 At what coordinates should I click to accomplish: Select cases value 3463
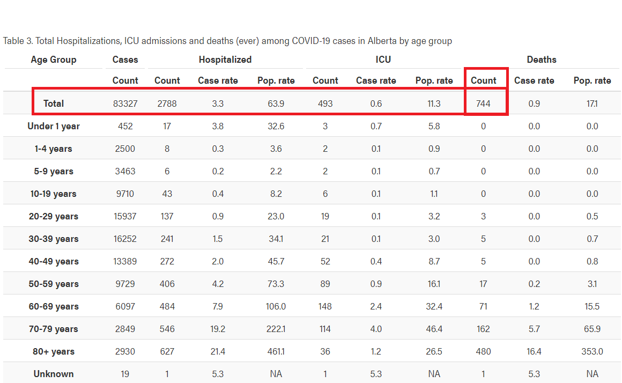(x=125, y=172)
